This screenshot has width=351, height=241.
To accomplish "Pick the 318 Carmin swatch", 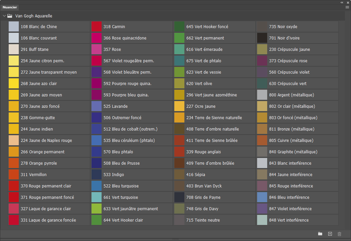I will (x=97, y=26).
